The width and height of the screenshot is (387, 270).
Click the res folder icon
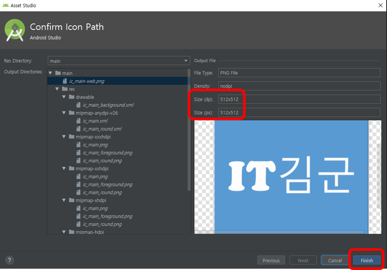[x=65, y=89]
